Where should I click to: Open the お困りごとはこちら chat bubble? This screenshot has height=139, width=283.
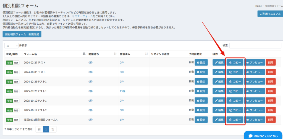point(263,136)
